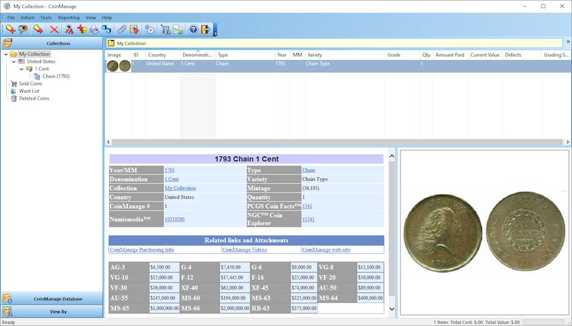Open the Tools menu
Image resolution: width=572 pixels, height=326 pixels.
click(46, 18)
